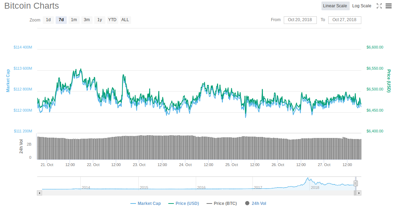This screenshot has width=394, height=208.
Task: Click the Market Cap axis title
Action: tap(8, 80)
